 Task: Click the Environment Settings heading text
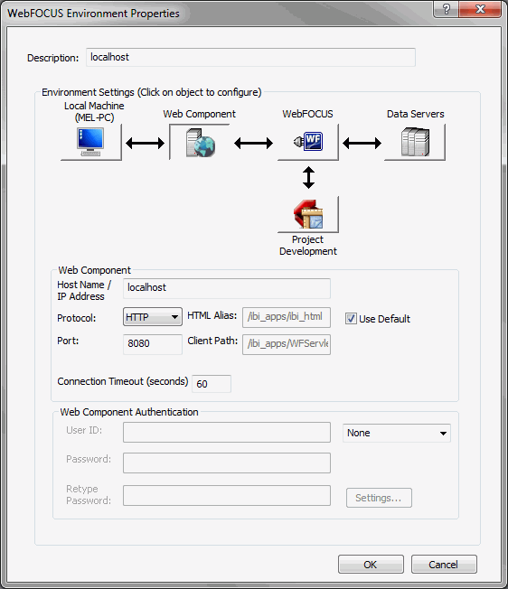pos(152,92)
